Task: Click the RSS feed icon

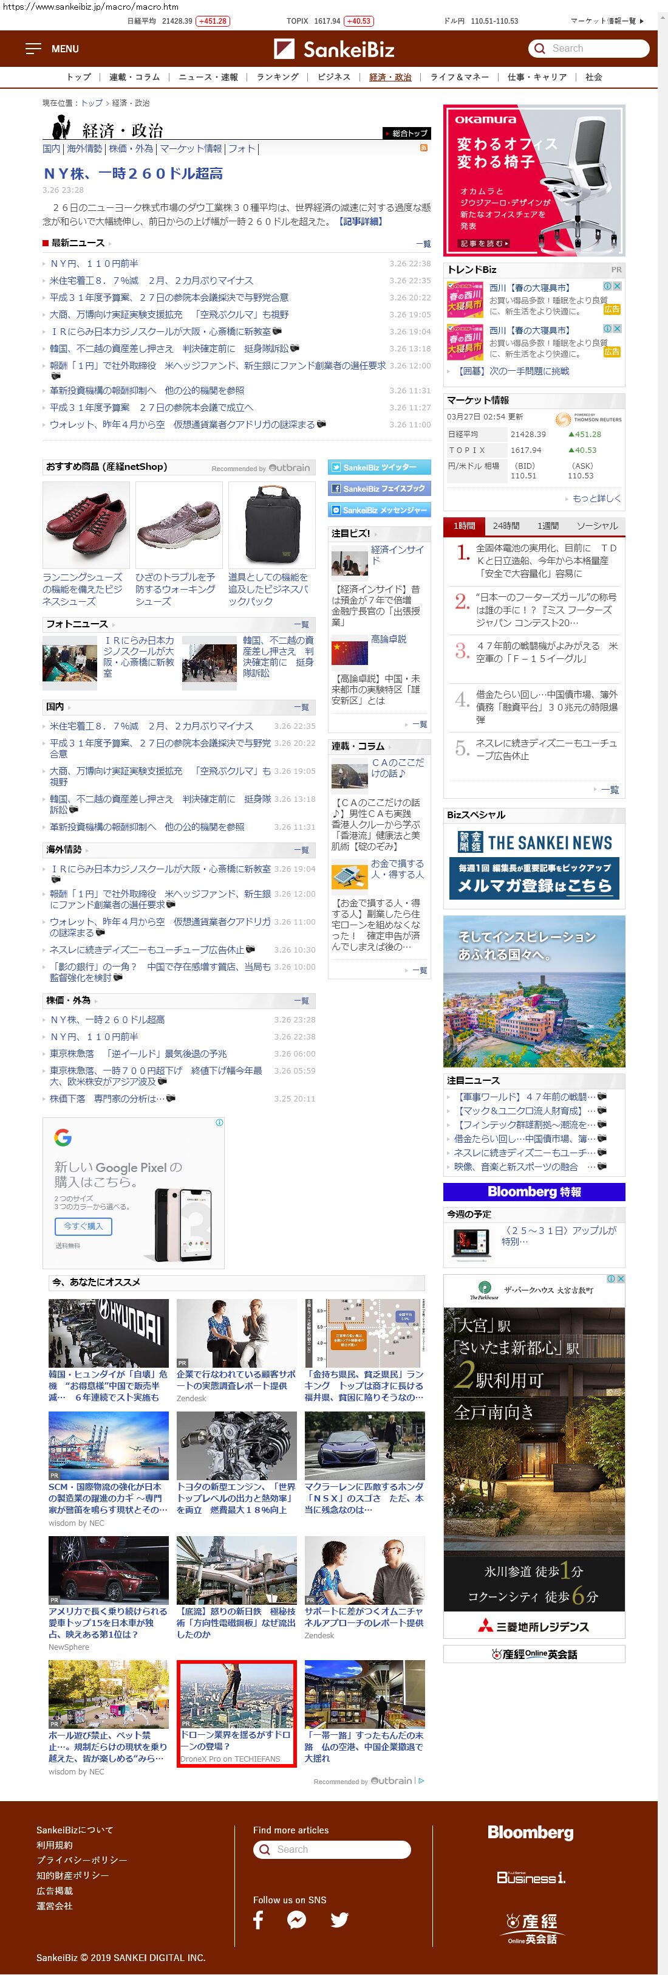Action: point(423,148)
